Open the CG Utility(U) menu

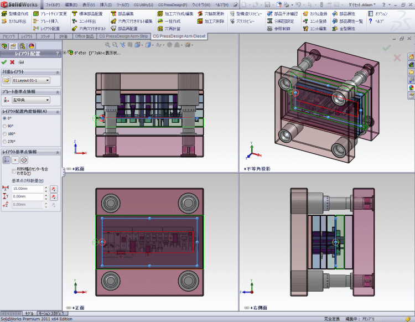pos(143,4)
